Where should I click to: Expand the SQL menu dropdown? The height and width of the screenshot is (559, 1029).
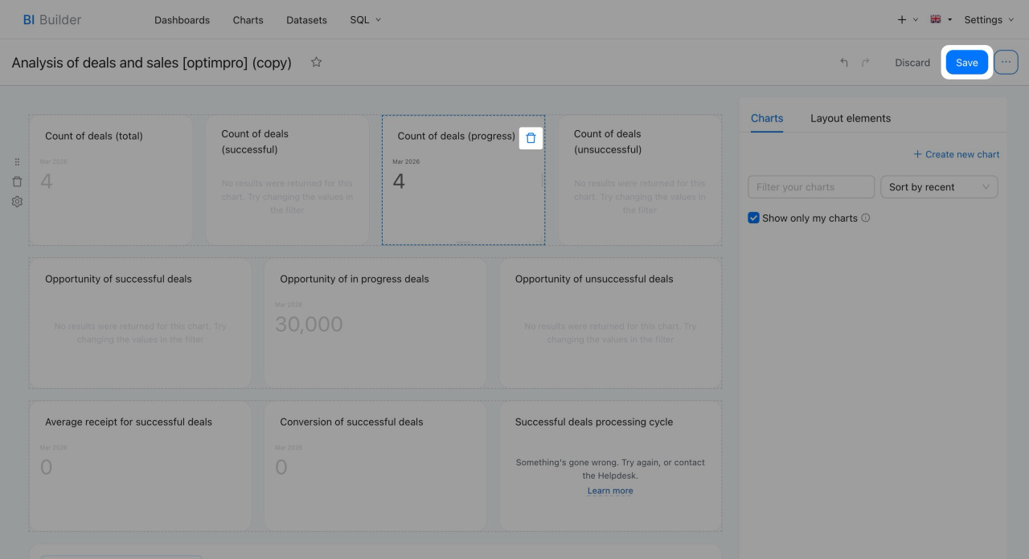(366, 20)
